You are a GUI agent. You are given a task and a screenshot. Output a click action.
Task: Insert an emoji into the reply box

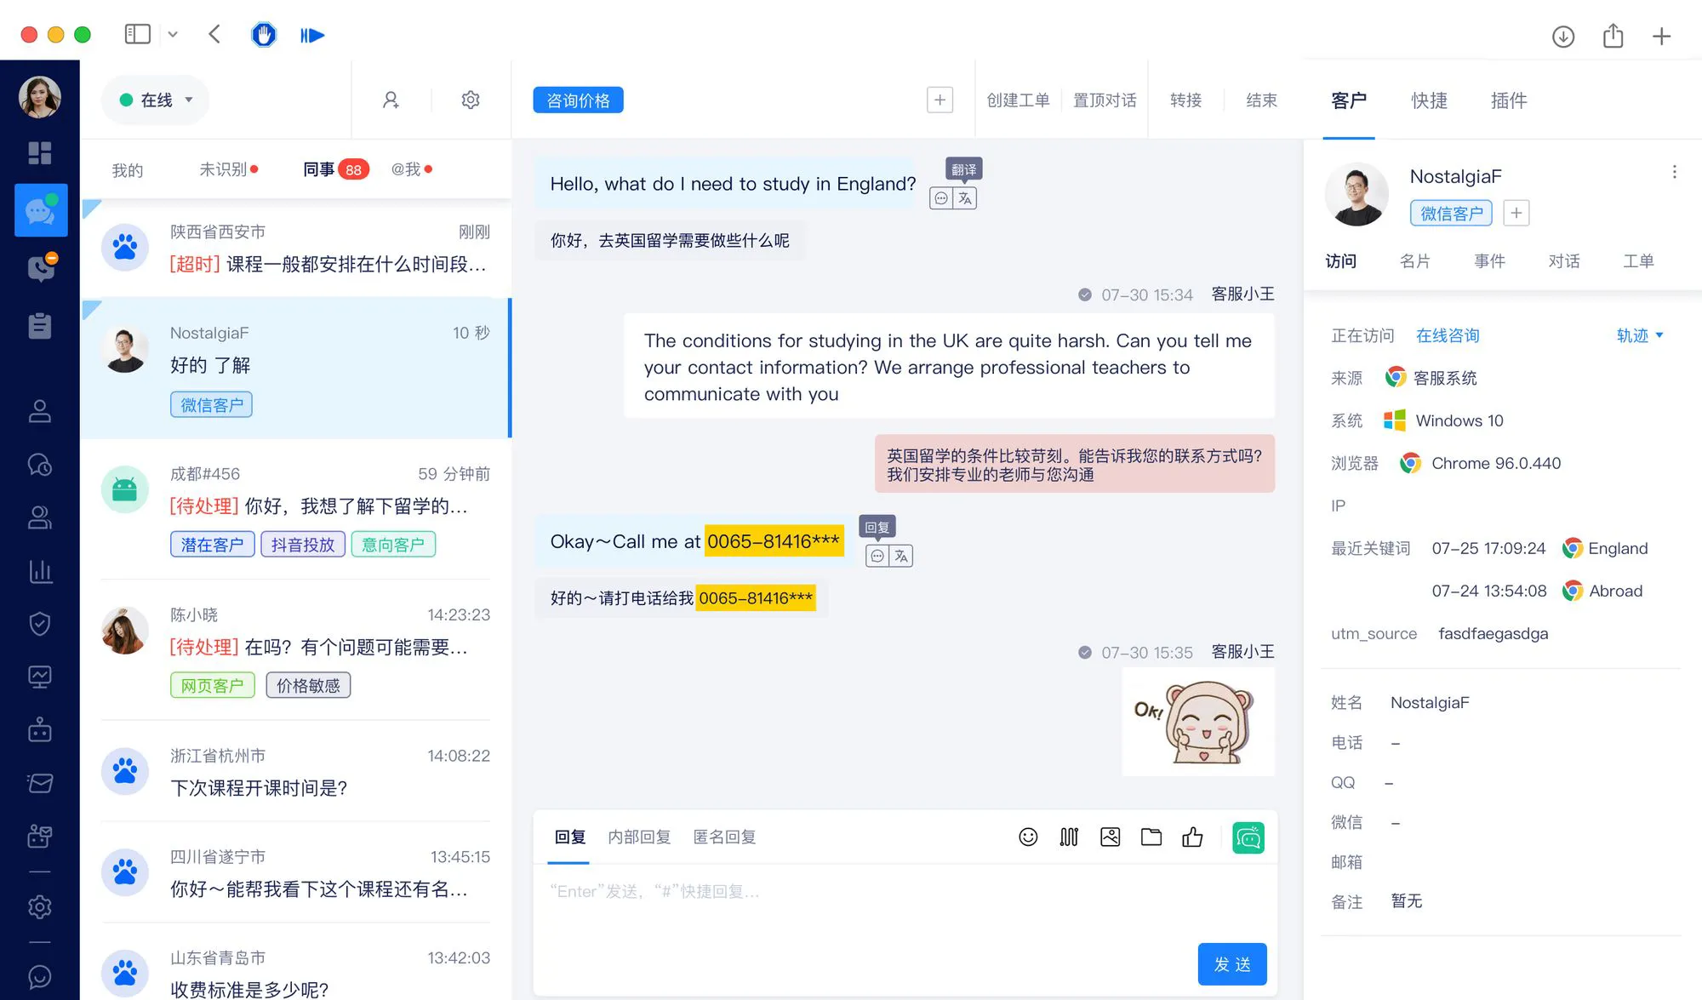click(1027, 837)
